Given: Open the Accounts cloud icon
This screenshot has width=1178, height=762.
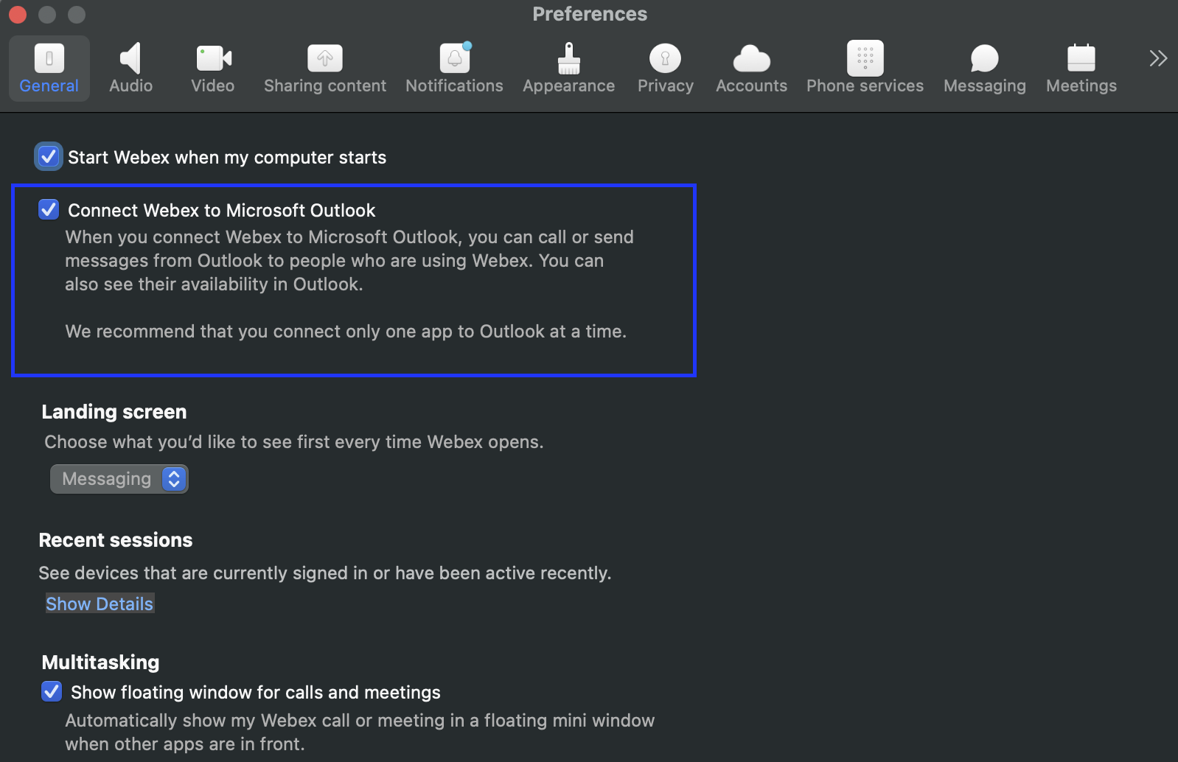Looking at the screenshot, I should click(751, 58).
